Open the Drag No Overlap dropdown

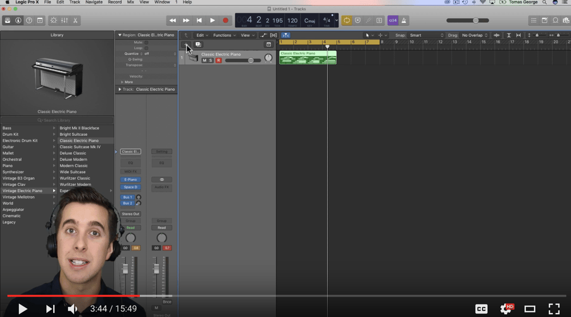475,35
